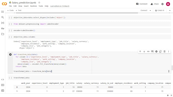
Task: Collapse the header with chevron up
Action: (170, 10)
